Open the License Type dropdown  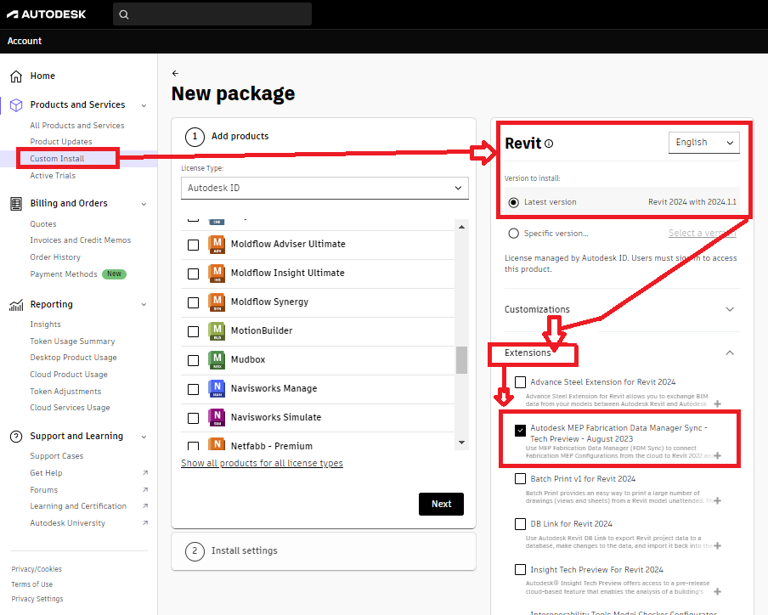(323, 188)
